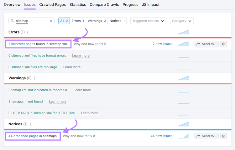
Task: Open the Compare Crawls tab
Action: coord(104,5)
